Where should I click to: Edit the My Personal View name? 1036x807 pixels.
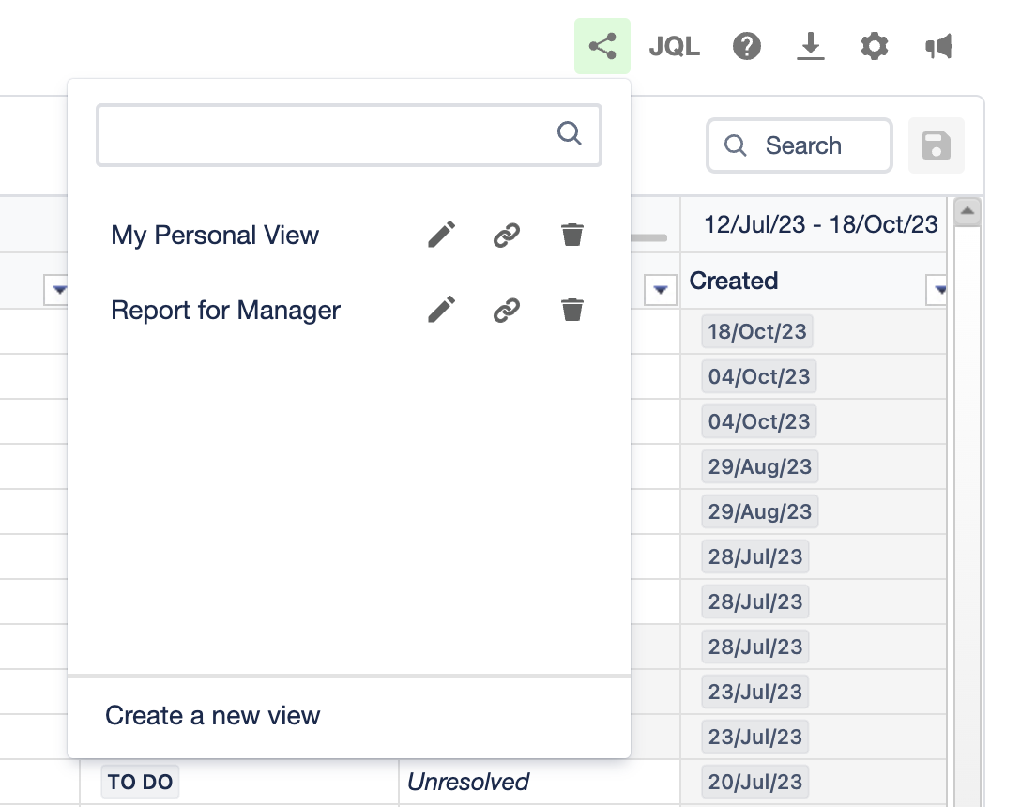(x=441, y=235)
